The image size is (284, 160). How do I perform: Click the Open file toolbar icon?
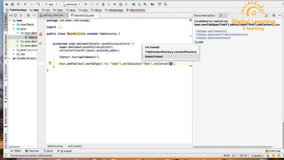tap(7, 4)
